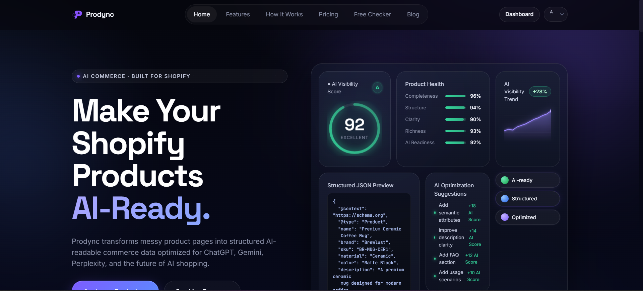The height and width of the screenshot is (291, 643).
Task: Click the Structured JSON Preview heading
Action: click(360, 186)
